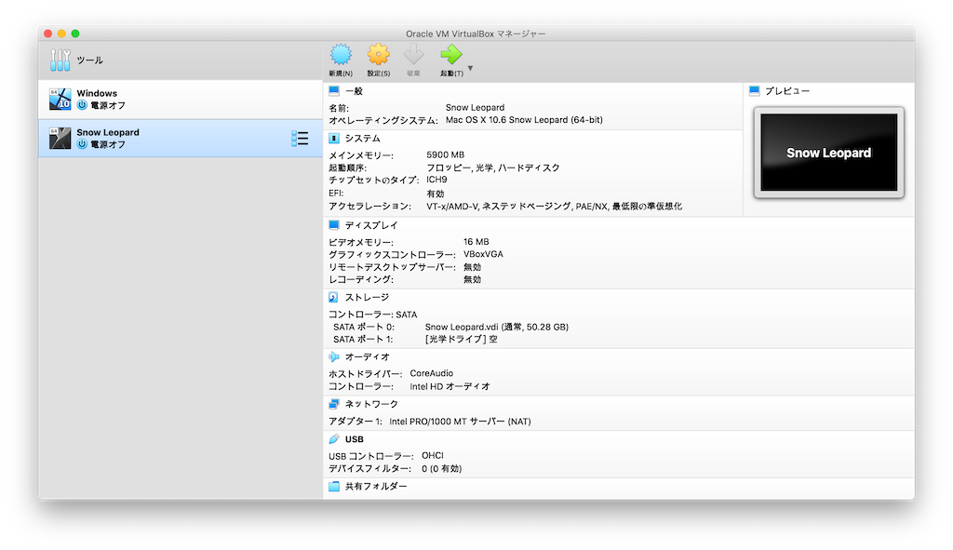Click the 16 MB video memory value
The image size is (953, 550).
point(476,242)
